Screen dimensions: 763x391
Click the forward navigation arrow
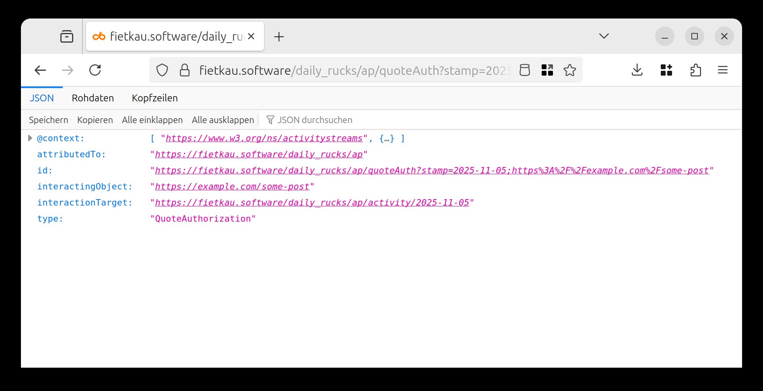click(68, 70)
